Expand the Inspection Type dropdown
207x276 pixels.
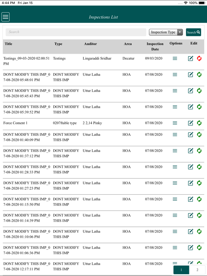click(166, 32)
